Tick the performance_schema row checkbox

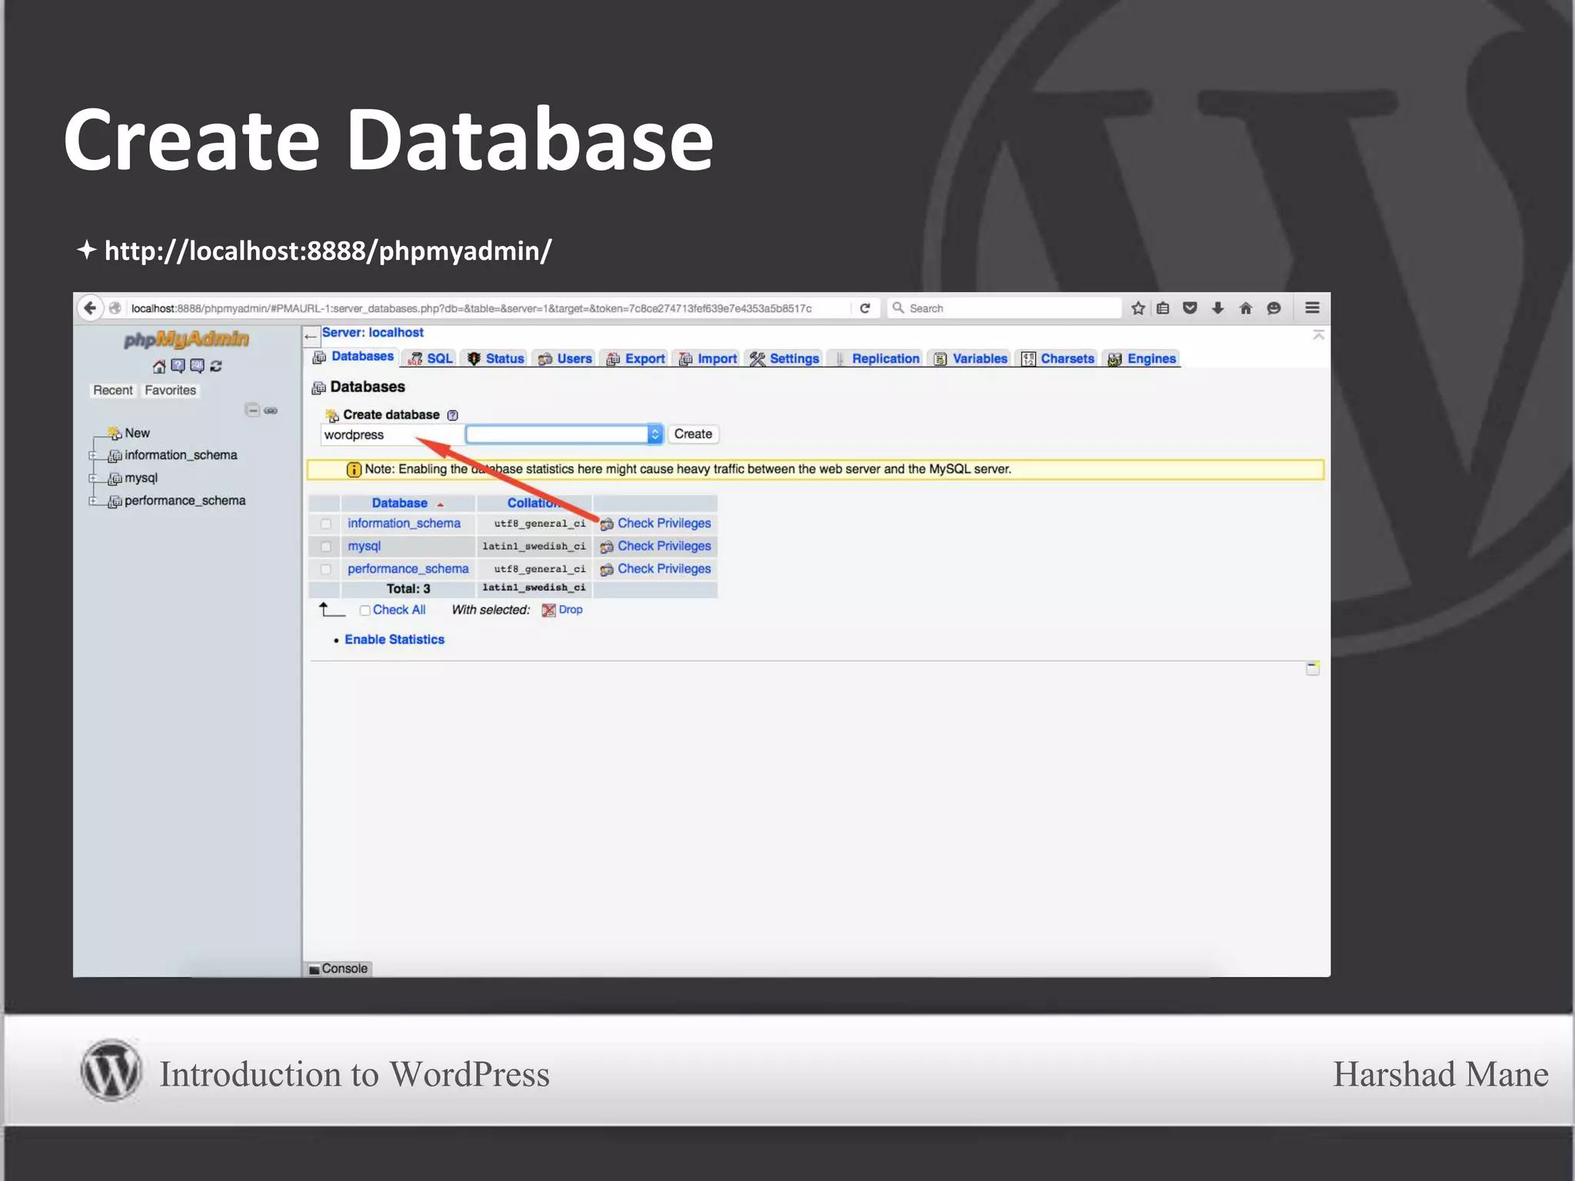point(326,570)
